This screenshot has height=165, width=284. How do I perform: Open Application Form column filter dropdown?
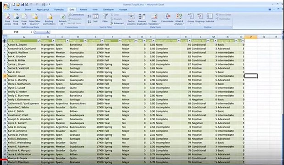(x=179, y=41)
